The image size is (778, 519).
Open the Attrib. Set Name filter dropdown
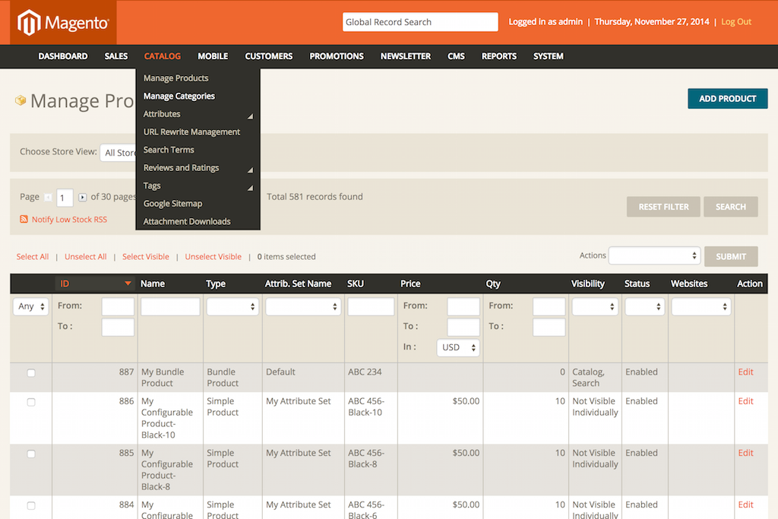303,307
